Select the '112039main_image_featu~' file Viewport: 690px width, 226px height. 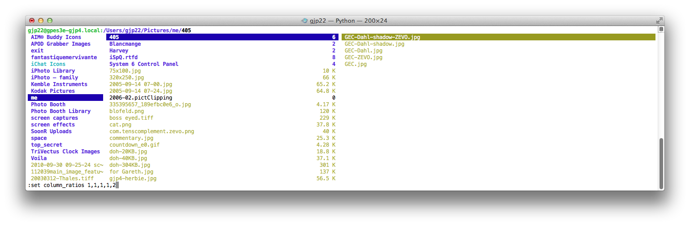[67, 172]
